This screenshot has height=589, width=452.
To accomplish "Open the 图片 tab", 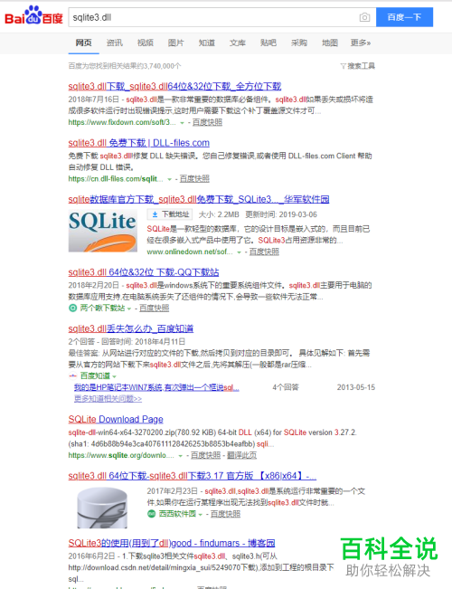I will click(x=175, y=43).
